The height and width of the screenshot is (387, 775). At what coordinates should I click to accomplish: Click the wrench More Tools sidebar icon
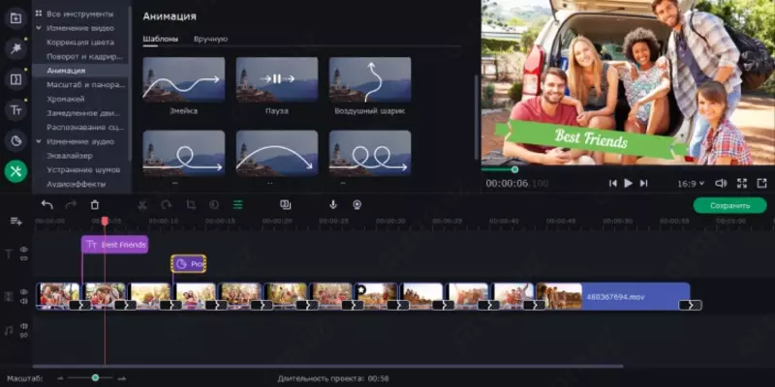[15, 171]
